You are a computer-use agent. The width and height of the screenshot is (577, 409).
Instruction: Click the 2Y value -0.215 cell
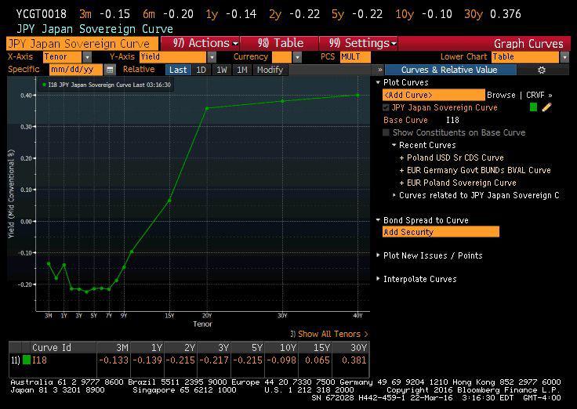tap(180, 360)
